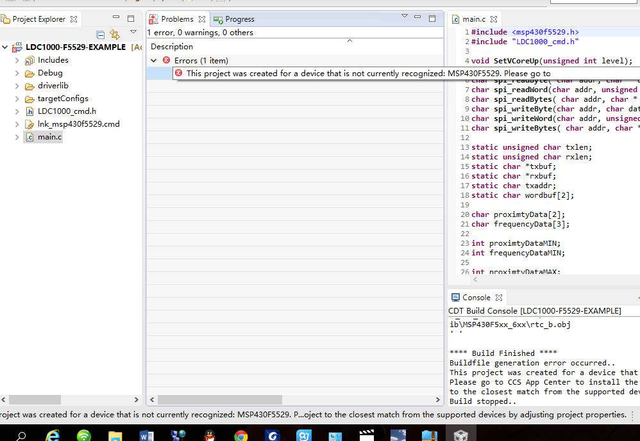Viewport: 640px width, 441px height.
Task: Select main.c in Project Explorer
Action: pyautogui.click(x=49, y=137)
